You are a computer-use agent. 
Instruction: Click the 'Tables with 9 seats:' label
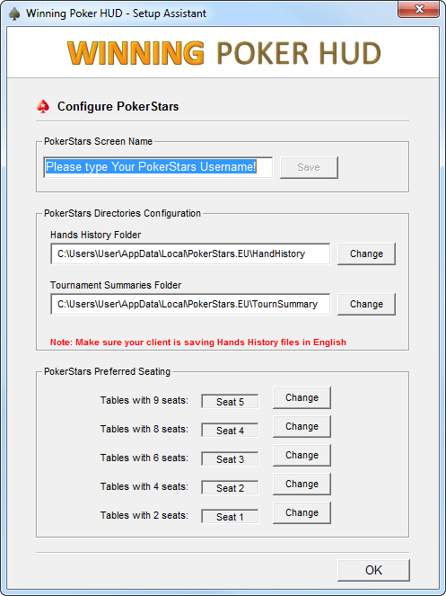tap(144, 400)
